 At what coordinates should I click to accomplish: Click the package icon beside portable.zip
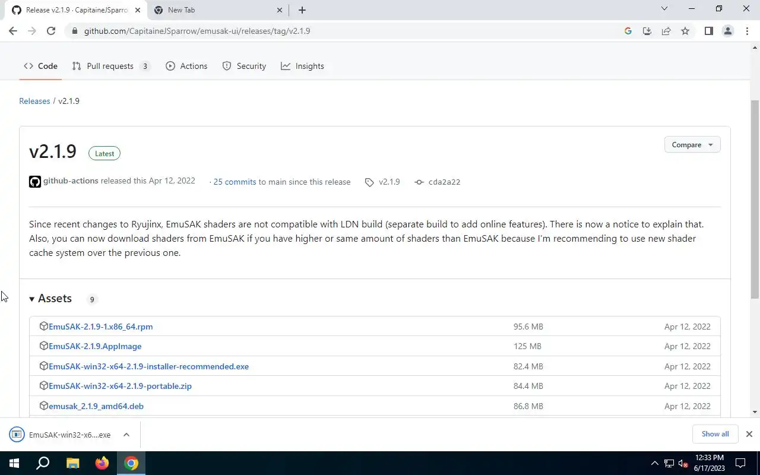(43, 385)
